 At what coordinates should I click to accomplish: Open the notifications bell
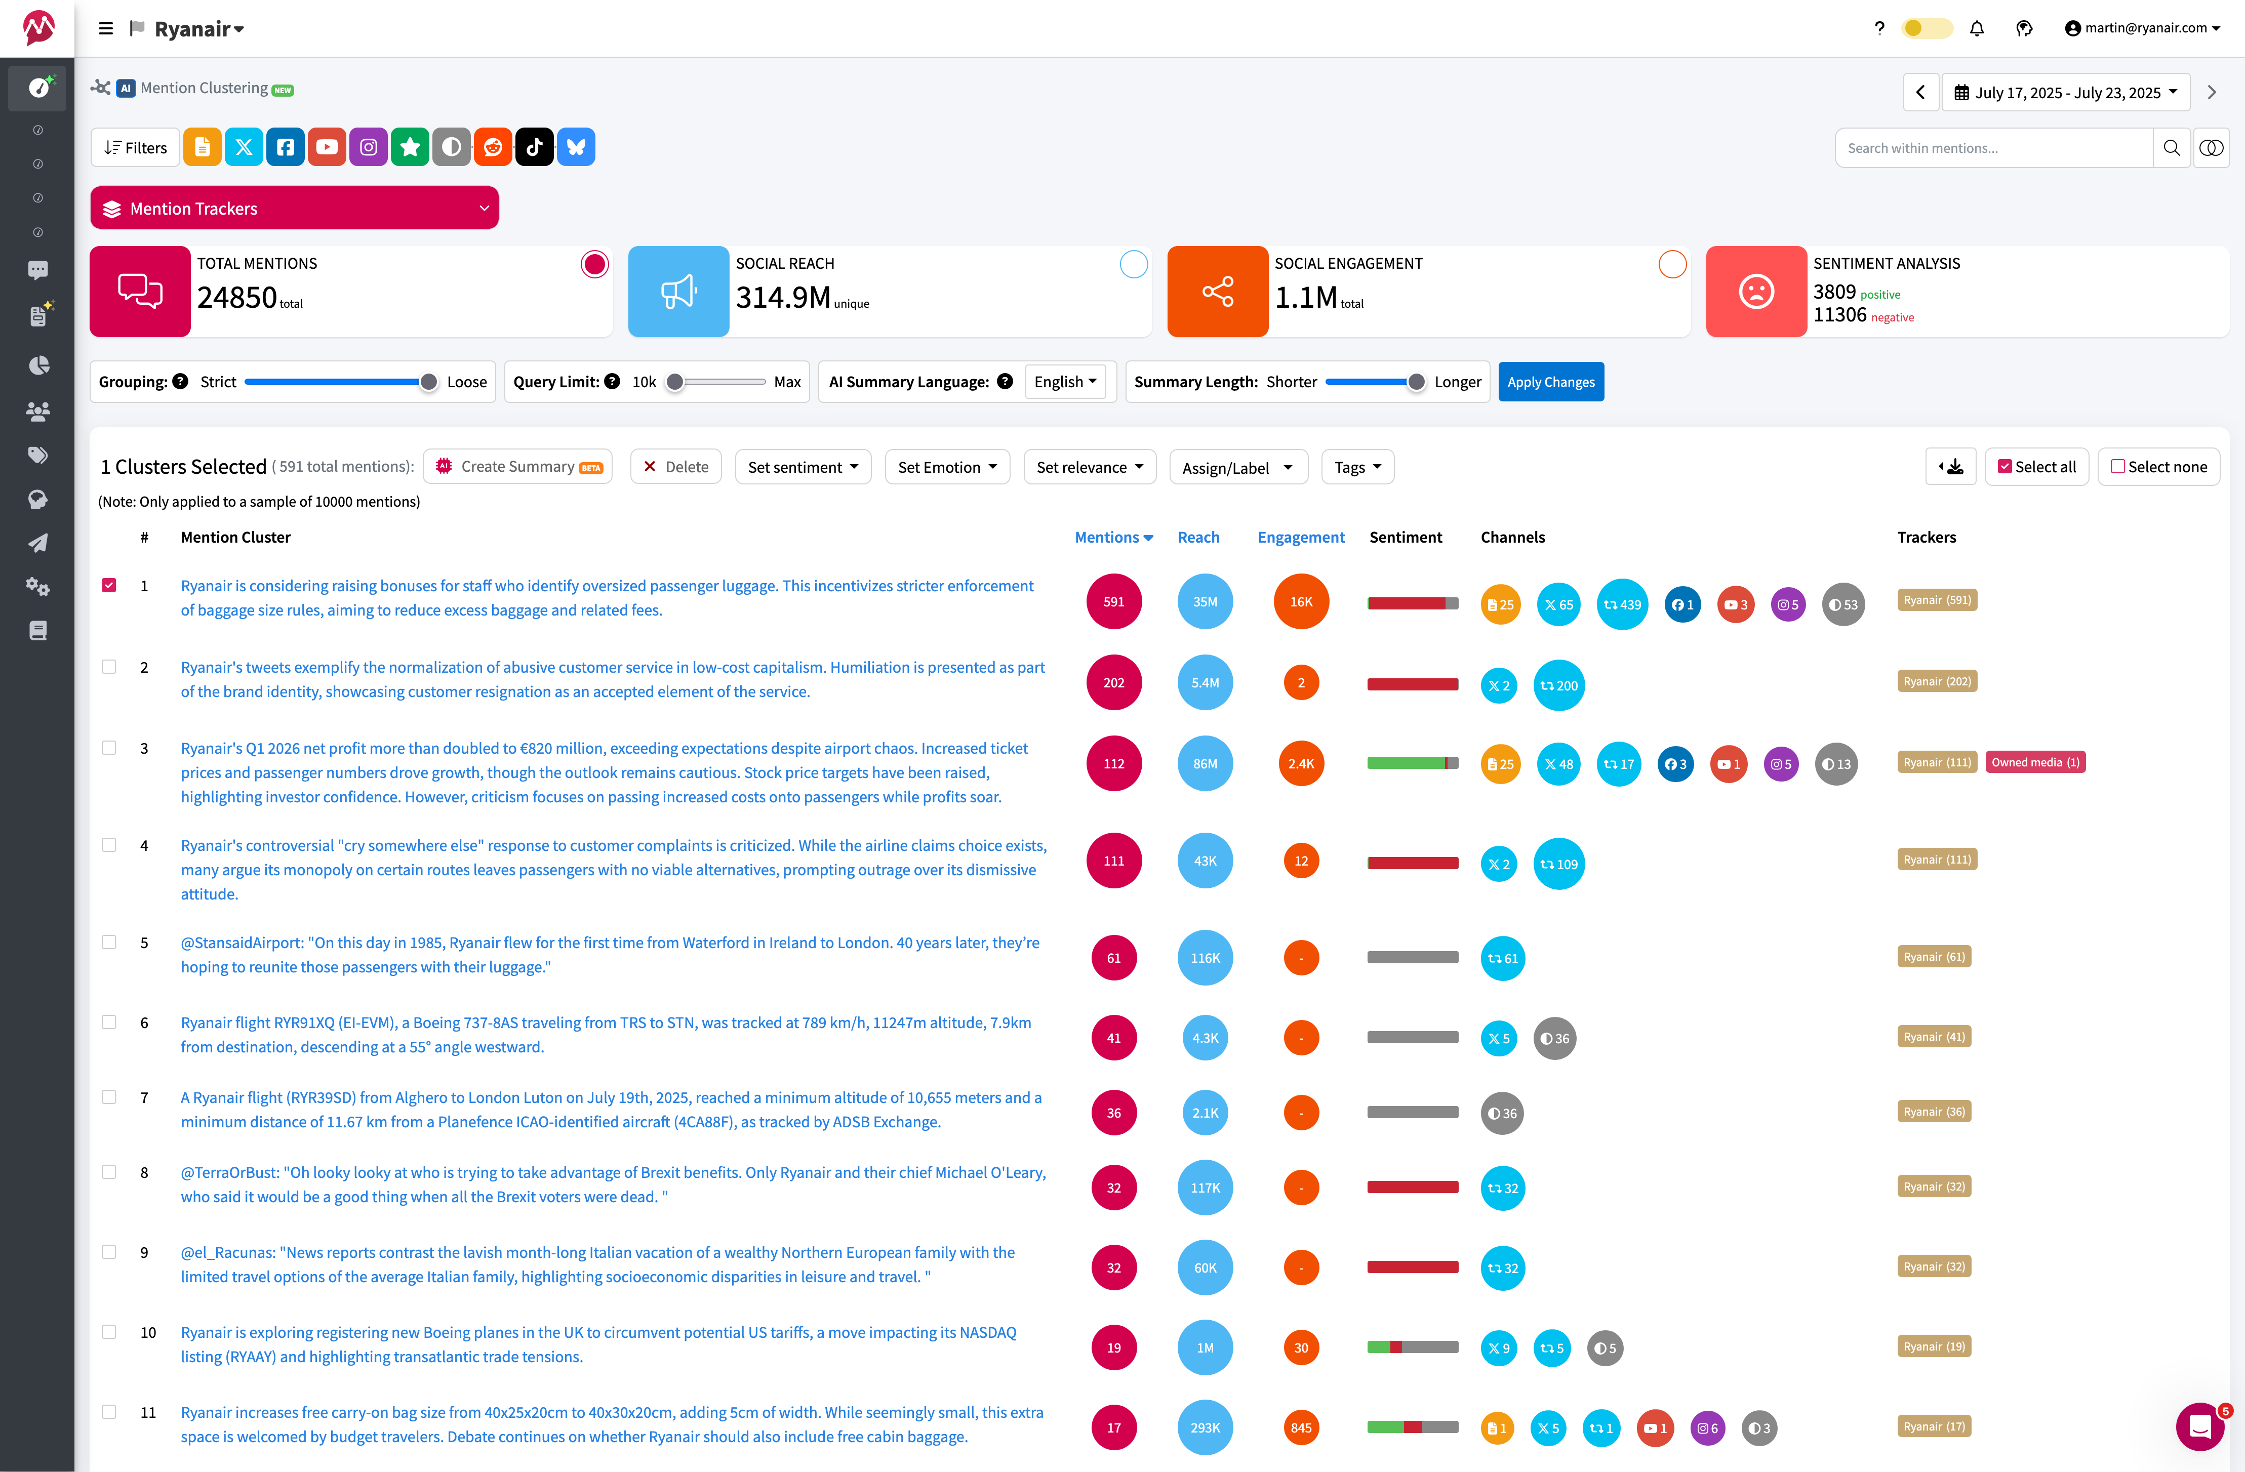point(1976,28)
